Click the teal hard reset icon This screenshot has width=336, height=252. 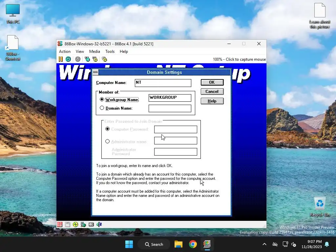(x=68, y=59)
